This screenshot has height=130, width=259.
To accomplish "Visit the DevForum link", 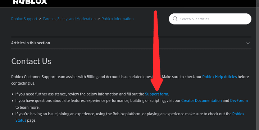I will pyautogui.click(x=239, y=100).
